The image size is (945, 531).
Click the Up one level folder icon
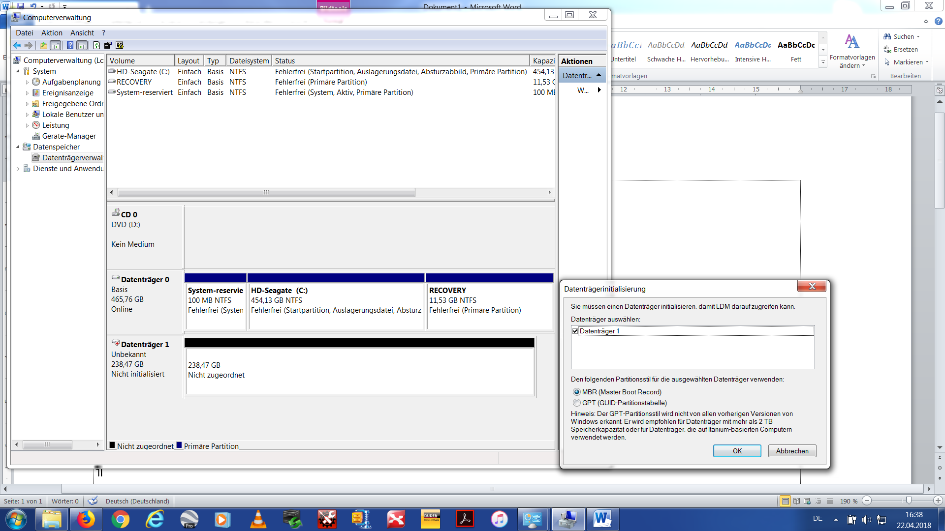click(44, 45)
